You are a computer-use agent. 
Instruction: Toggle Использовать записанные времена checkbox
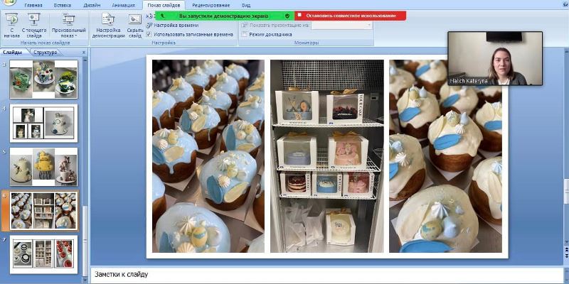(x=149, y=34)
